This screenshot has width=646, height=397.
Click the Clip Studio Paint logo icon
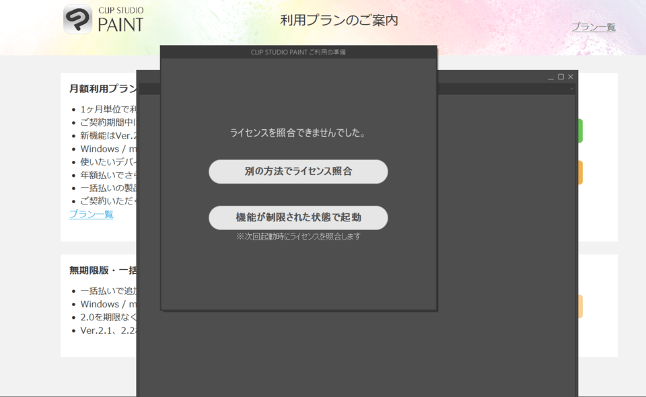77,19
